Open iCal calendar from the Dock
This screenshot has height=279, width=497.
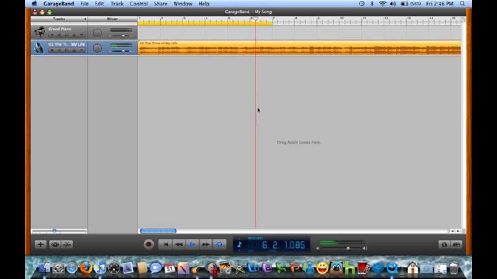click(x=169, y=268)
